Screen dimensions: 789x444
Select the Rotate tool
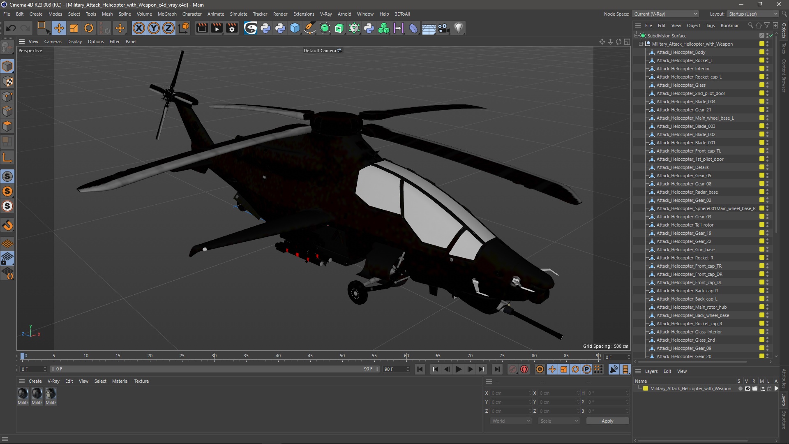(x=89, y=28)
